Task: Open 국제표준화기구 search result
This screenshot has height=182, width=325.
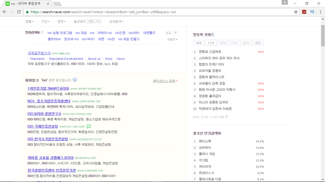Action: pos(39,53)
